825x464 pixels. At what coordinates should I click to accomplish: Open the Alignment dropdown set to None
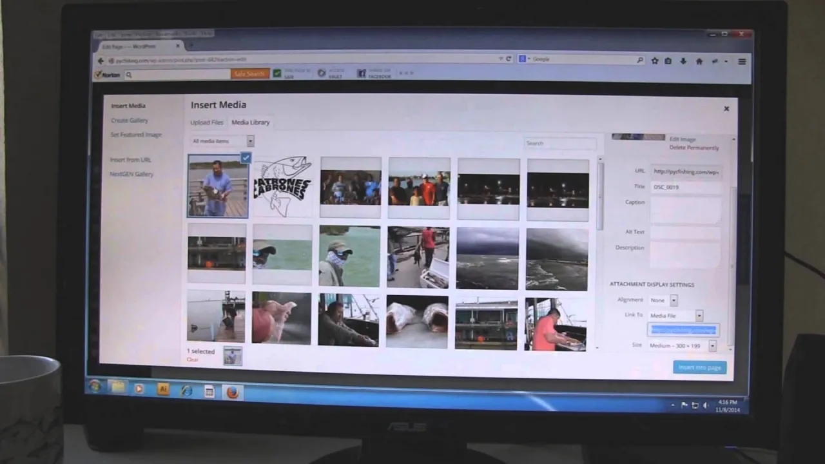[663, 300]
